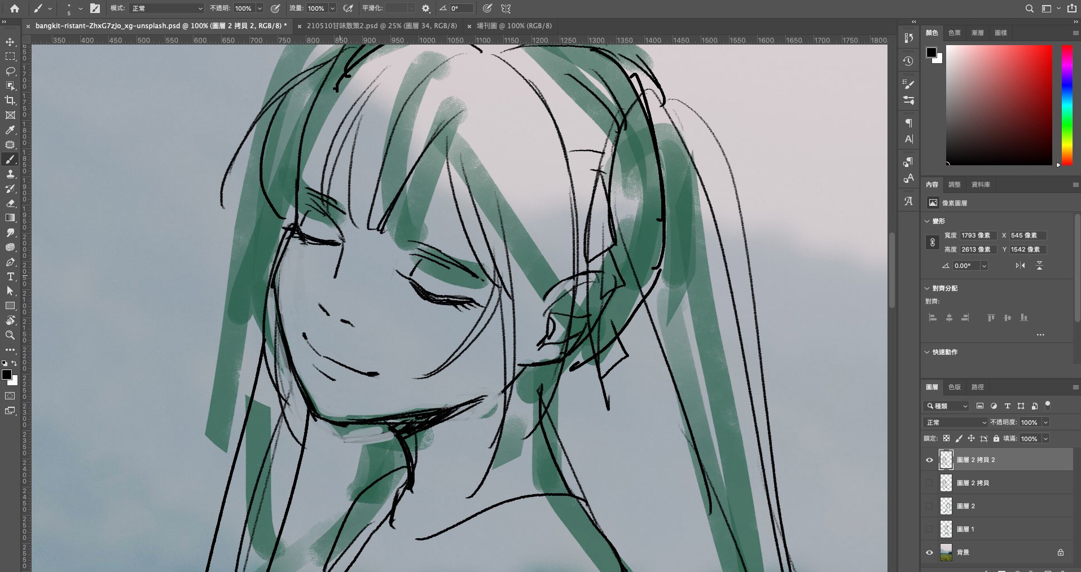Select the Move tool
This screenshot has height=572, width=1081.
pos(10,42)
